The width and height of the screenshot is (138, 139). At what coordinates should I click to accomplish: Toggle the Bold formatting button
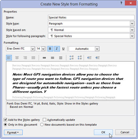pos(50,49)
